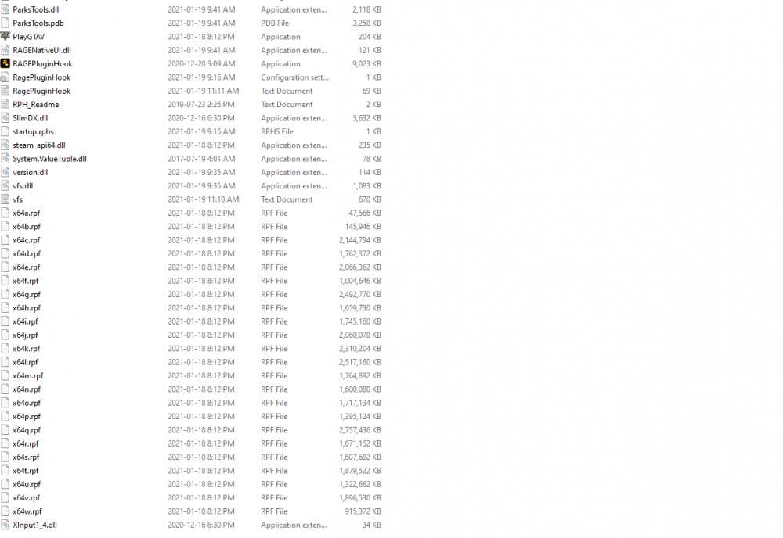The height and width of the screenshot is (538, 783).
Task: Select the System.ValueTuple.dll entry
Action: [x=193, y=159]
